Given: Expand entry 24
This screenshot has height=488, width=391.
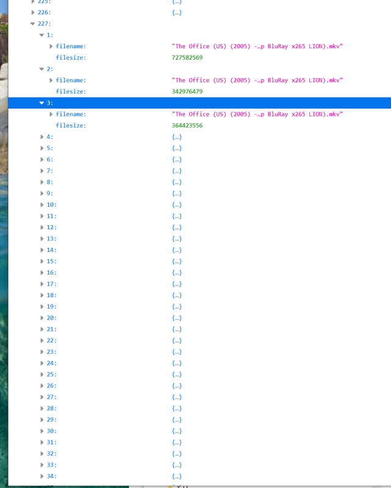Looking at the screenshot, I should 42,363.
